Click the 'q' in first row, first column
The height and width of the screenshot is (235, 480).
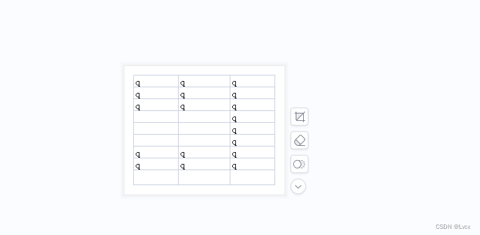tap(138, 84)
